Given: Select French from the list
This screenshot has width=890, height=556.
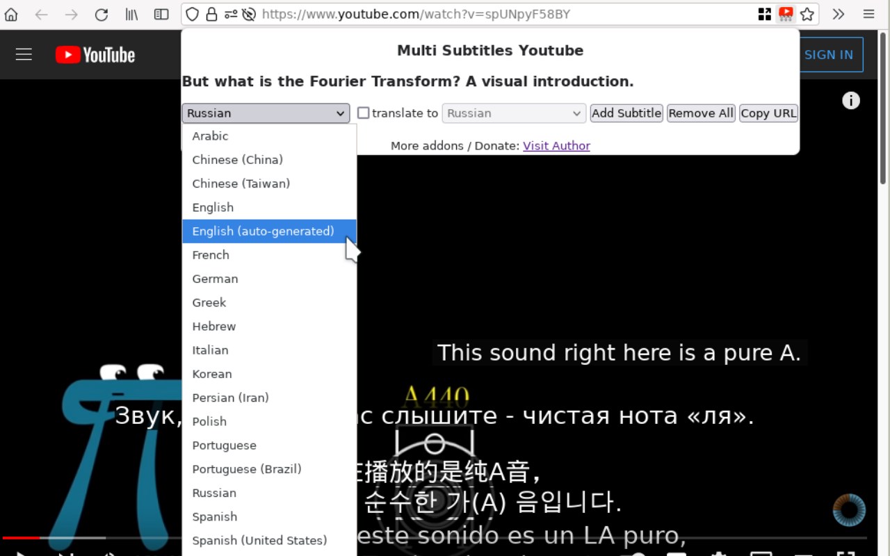Looking at the screenshot, I should point(270,255).
